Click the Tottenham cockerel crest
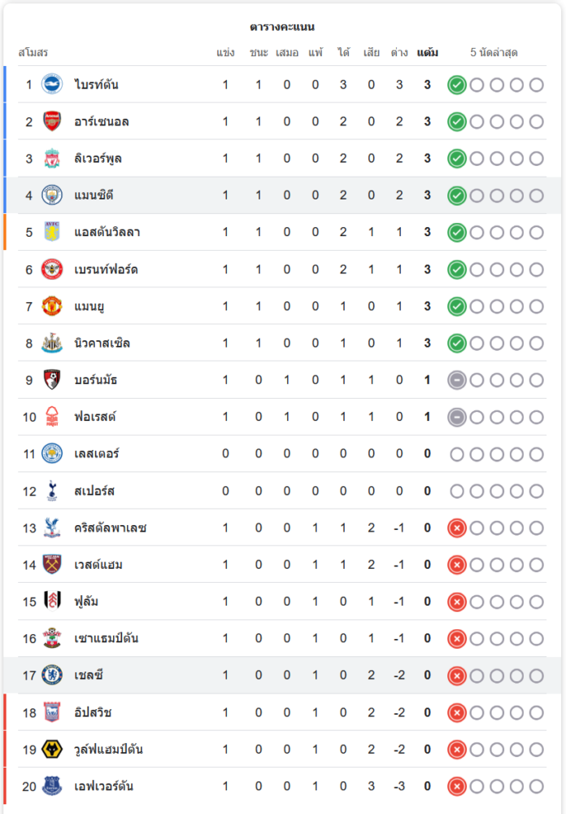The width and height of the screenshot is (566, 814). [x=52, y=491]
